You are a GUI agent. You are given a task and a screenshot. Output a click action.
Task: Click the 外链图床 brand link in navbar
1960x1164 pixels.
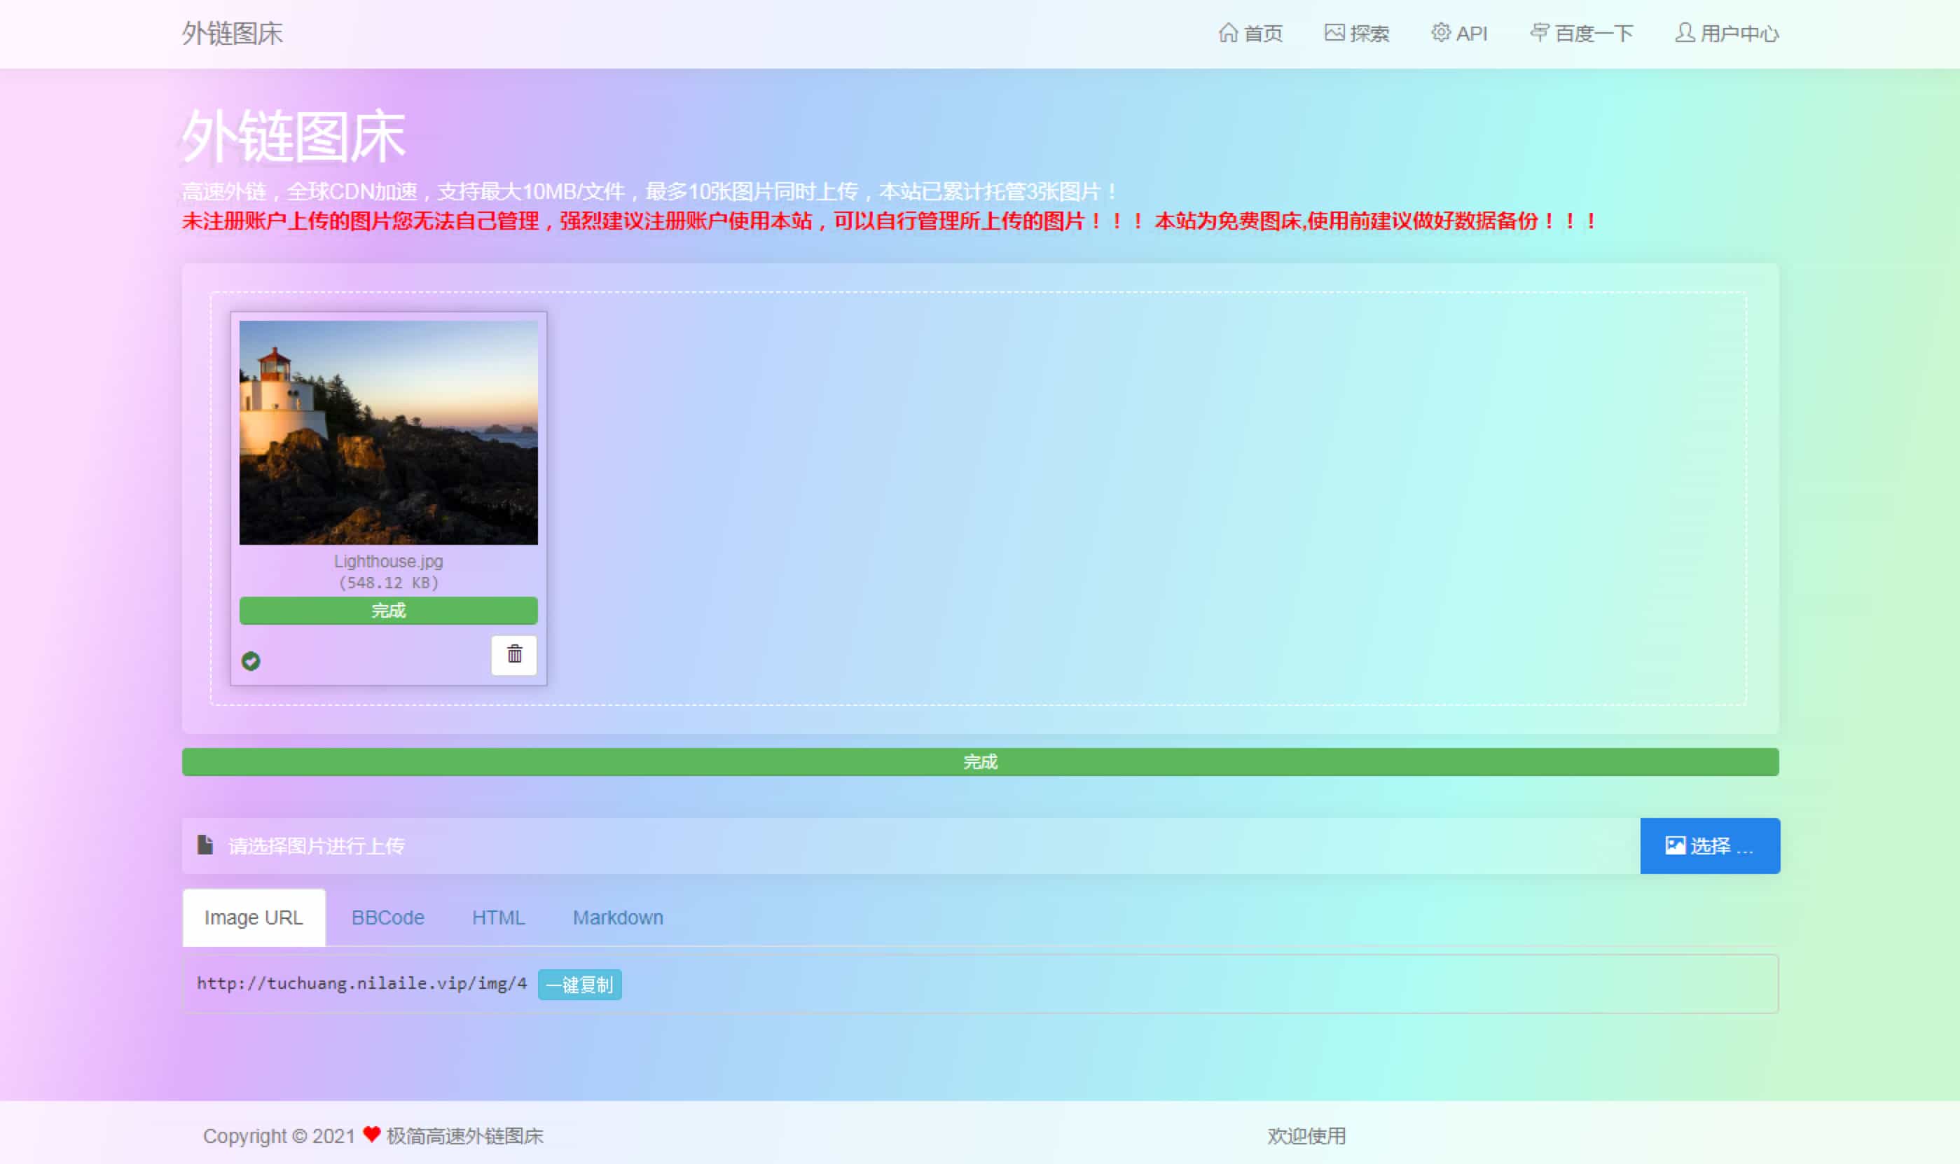coord(232,34)
